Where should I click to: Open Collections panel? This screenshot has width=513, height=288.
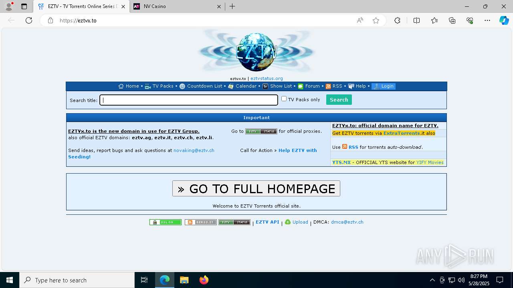(452, 20)
